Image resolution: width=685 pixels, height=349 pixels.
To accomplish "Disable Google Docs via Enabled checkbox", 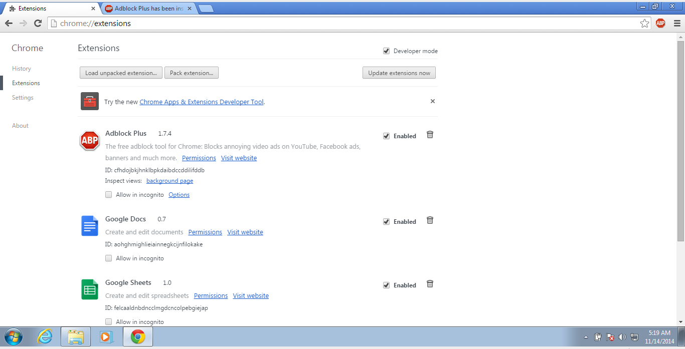I will tap(386, 222).
